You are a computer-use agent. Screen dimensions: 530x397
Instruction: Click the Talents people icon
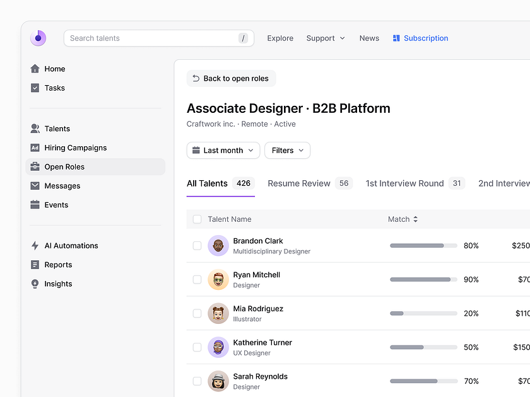tap(36, 129)
